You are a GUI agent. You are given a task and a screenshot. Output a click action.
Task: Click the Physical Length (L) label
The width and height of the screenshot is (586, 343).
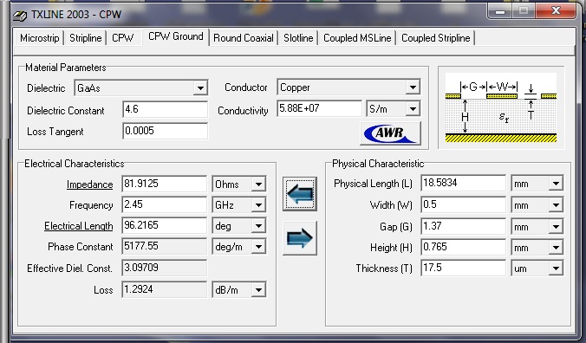(373, 184)
